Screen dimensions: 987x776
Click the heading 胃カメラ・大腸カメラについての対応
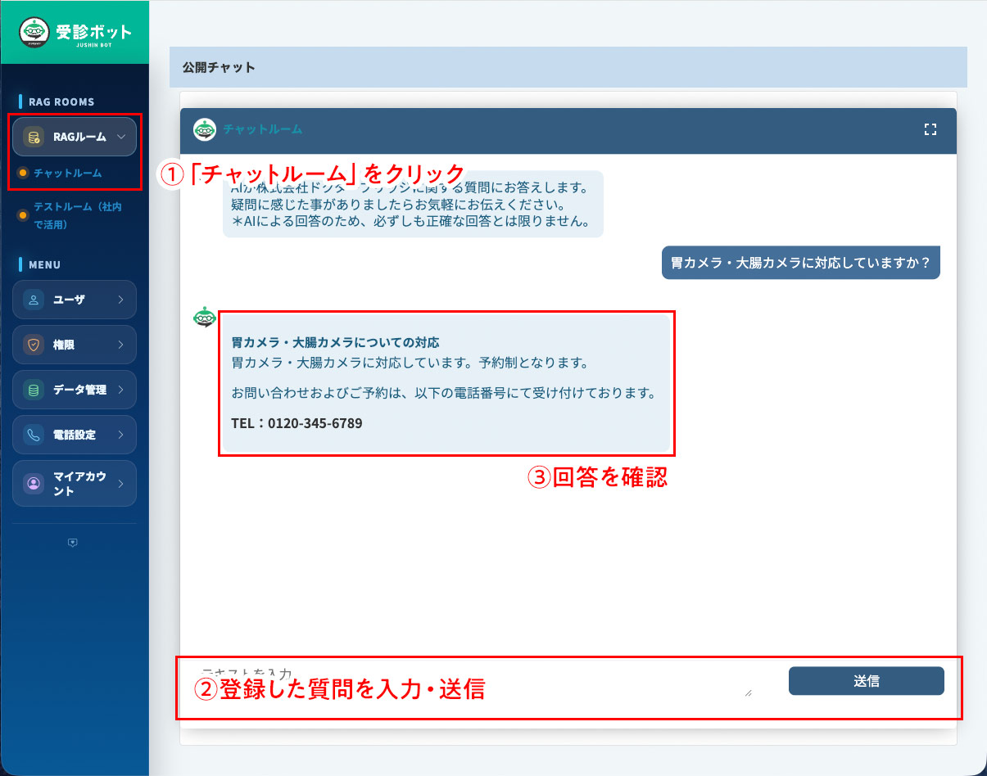point(336,343)
